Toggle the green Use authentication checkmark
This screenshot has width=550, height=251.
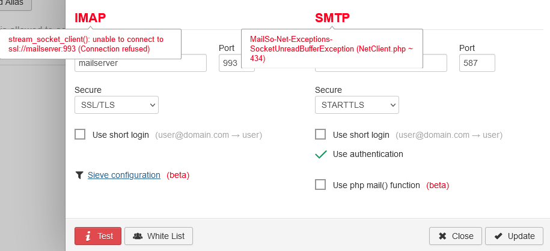[x=321, y=154]
